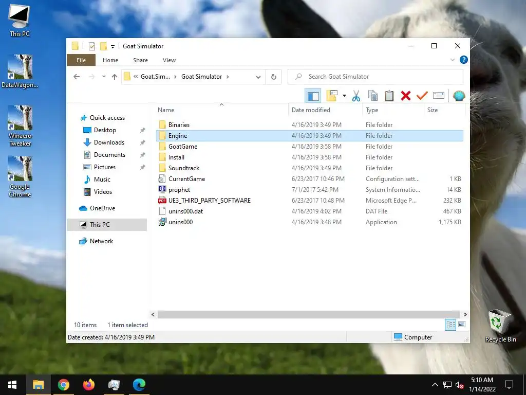Click the red X Delete icon

(406, 96)
